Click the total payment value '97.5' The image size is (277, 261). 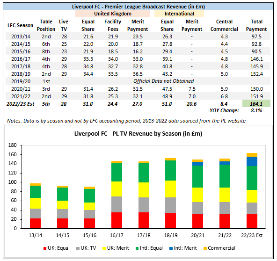coord(256,36)
